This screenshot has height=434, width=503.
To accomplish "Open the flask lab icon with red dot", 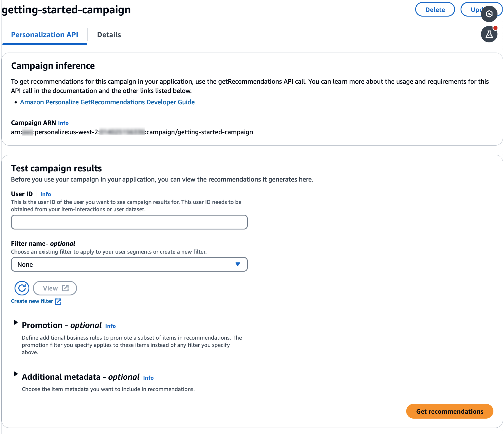I will 489,34.
